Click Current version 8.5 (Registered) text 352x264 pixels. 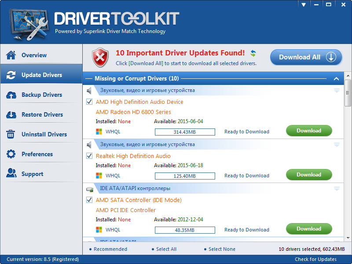click(43, 259)
